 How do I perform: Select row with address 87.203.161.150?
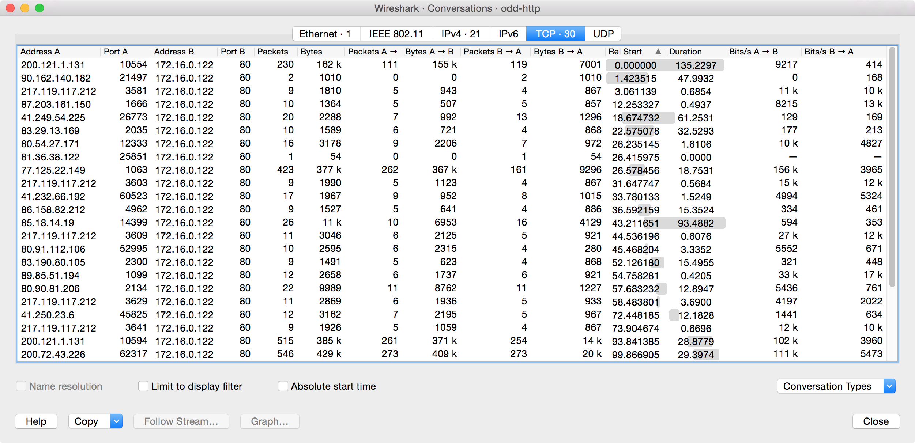[452, 104]
